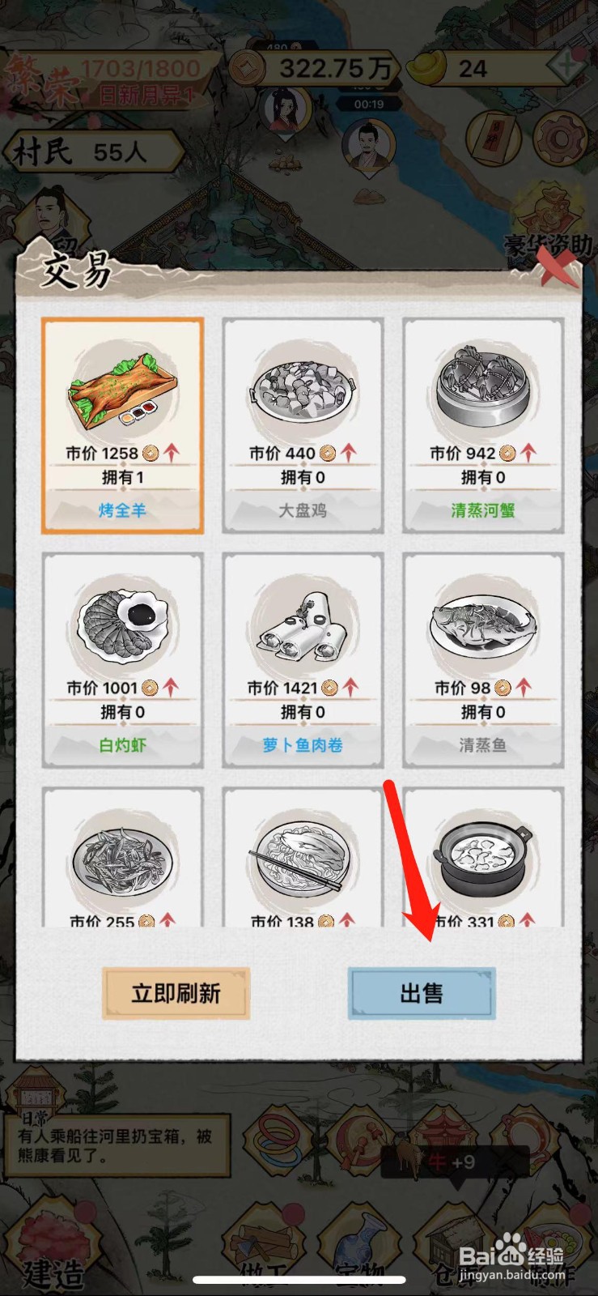598x1296 pixels.
Task: Select the 大盘鸡 chicken plate item
Action: [303, 425]
